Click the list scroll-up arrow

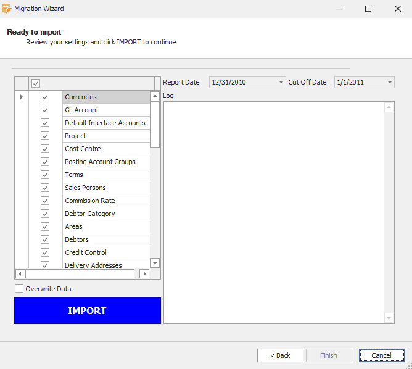click(155, 96)
